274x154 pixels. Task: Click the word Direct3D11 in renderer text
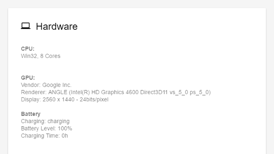click(x=154, y=92)
